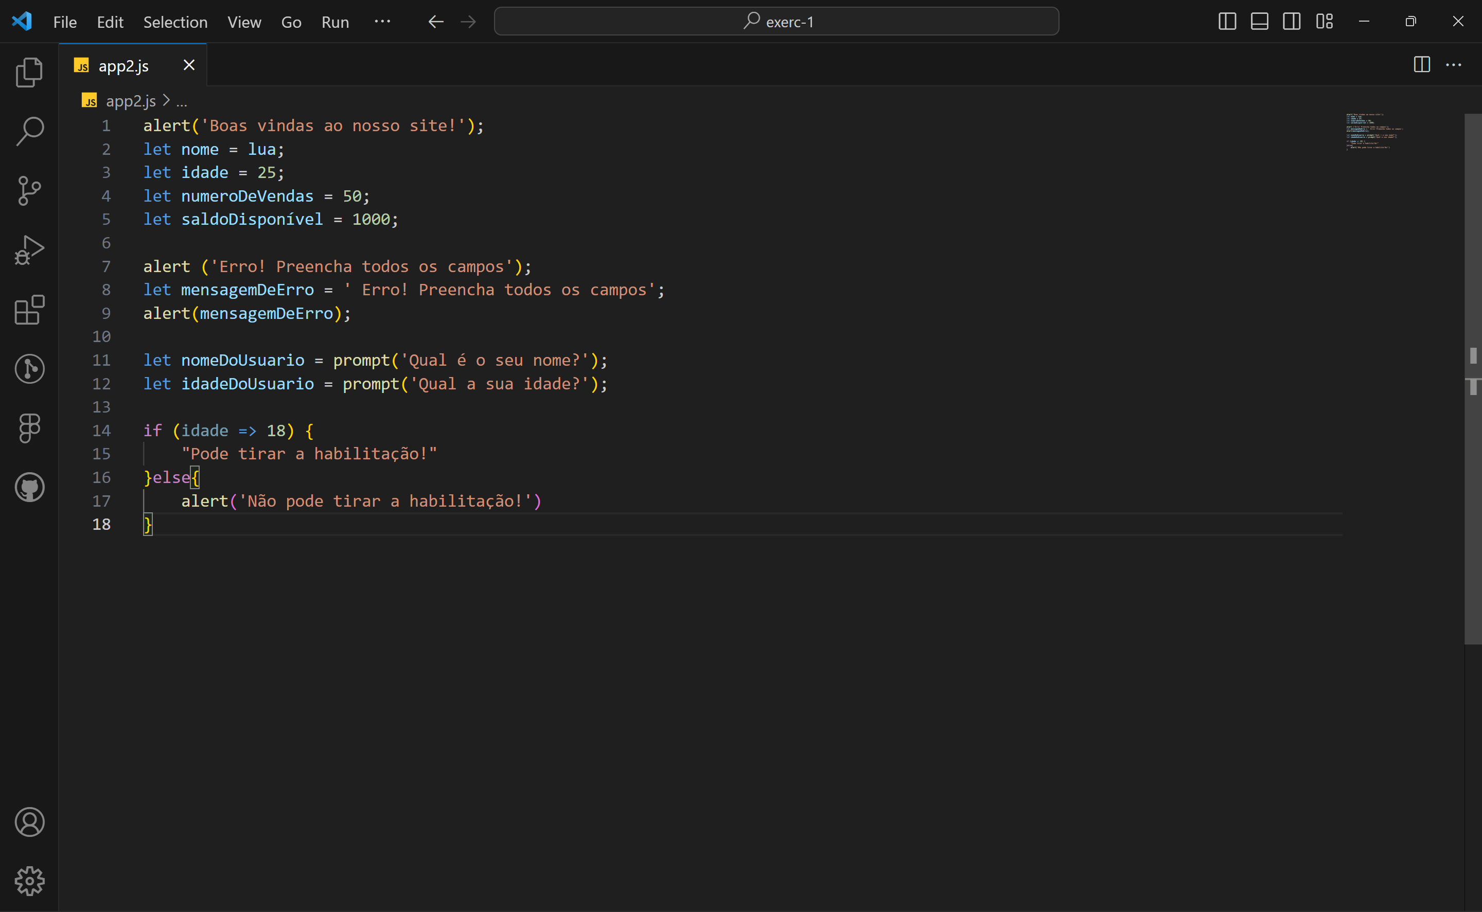Click 'idadeDoUsuario' on line 12
1482x912 pixels.
248,384
